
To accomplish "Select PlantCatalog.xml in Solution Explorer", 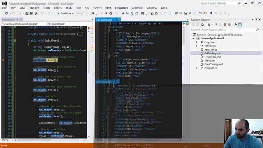I will click(x=214, y=64).
